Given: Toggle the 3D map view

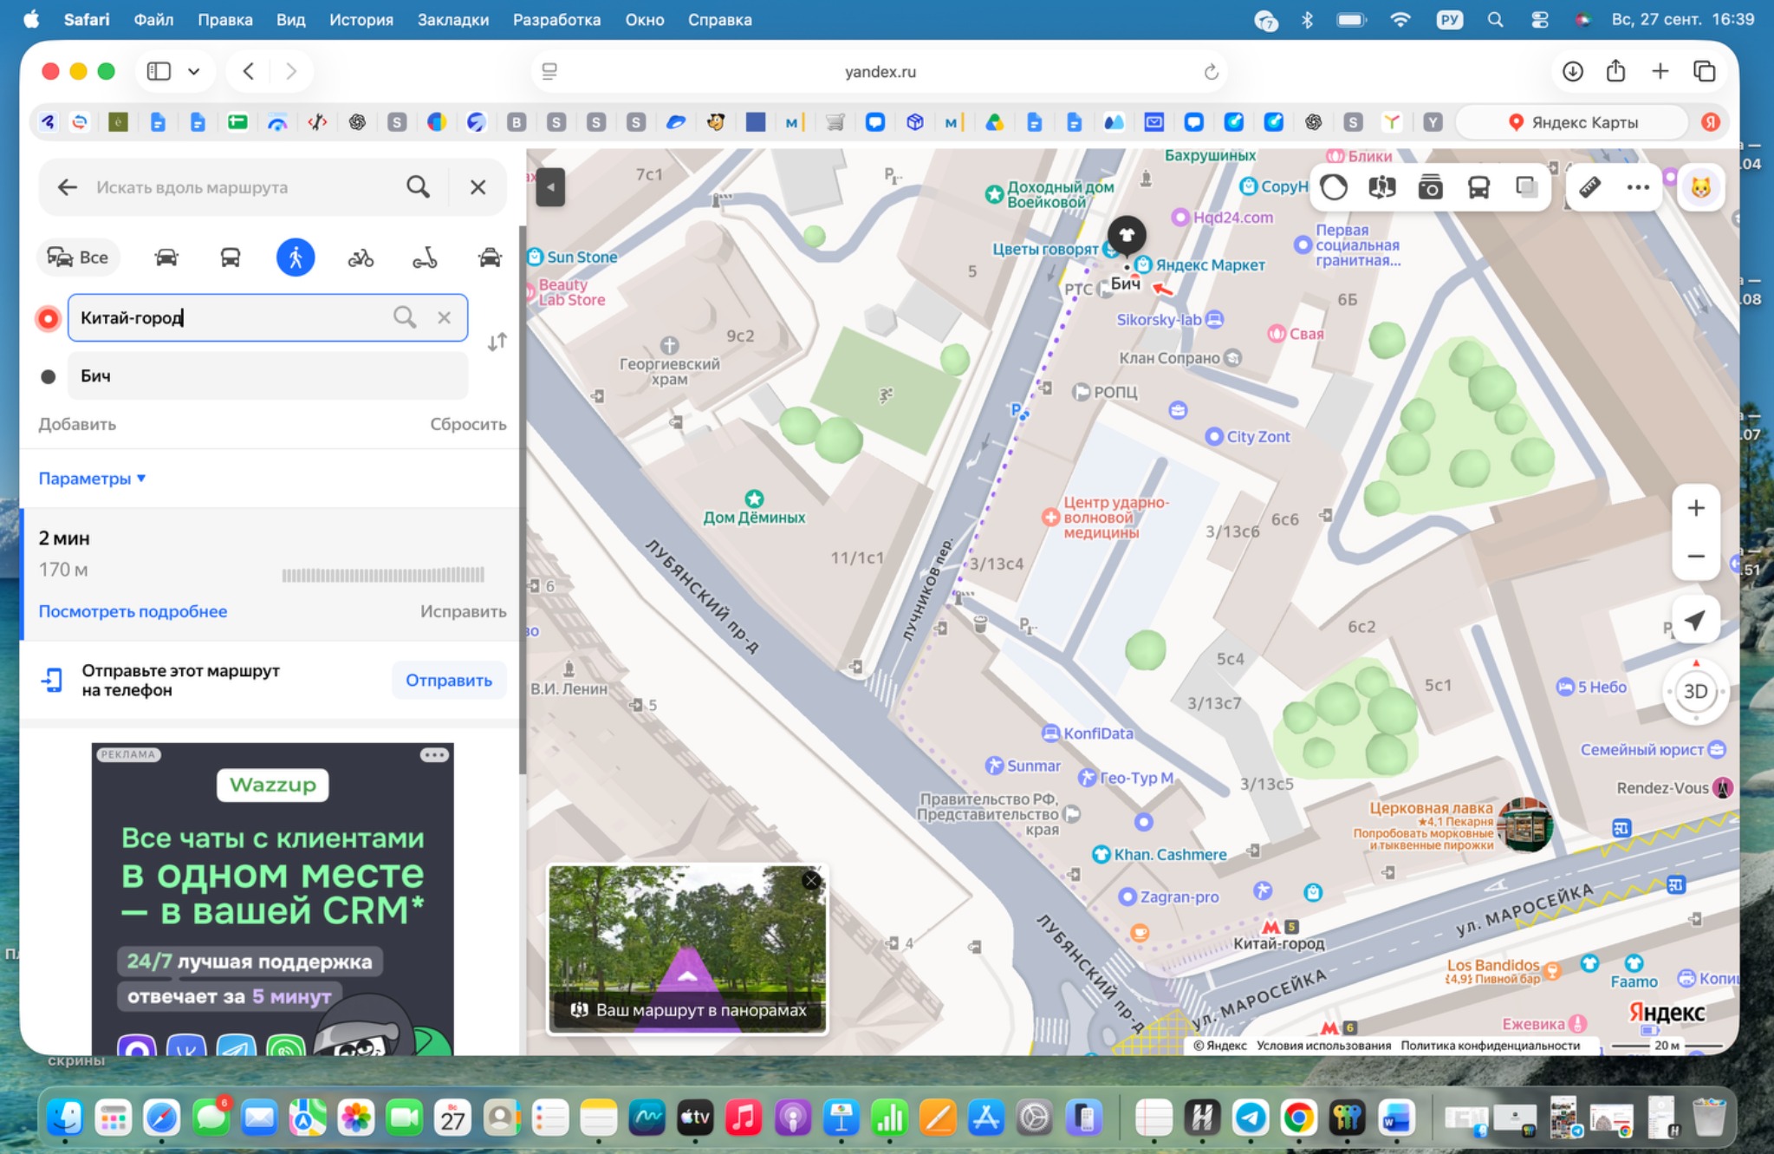Looking at the screenshot, I should tap(1695, 691).
